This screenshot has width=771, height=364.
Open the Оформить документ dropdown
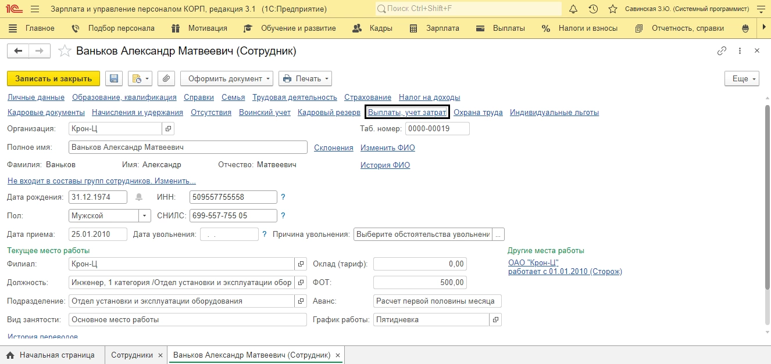pos(227,78)
